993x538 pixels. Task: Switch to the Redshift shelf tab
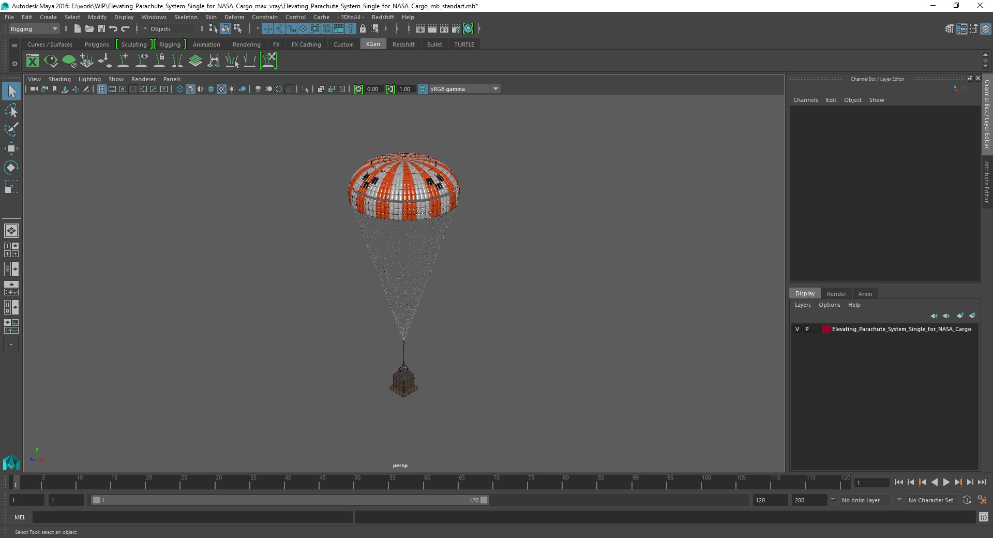point(403,44)
